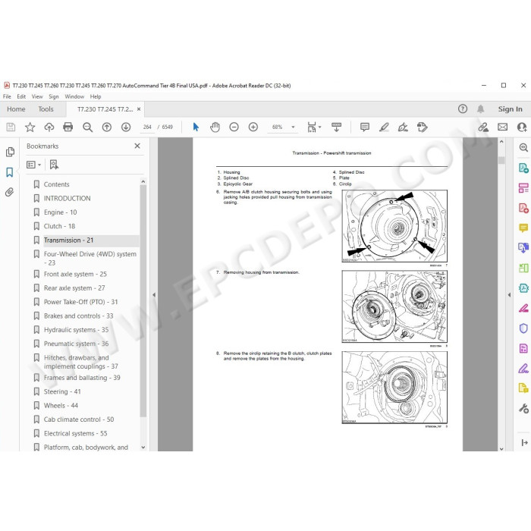The height and width of the screenshot is (531, 531).
Task: Open the Sign menu
Action: point(54,96)
